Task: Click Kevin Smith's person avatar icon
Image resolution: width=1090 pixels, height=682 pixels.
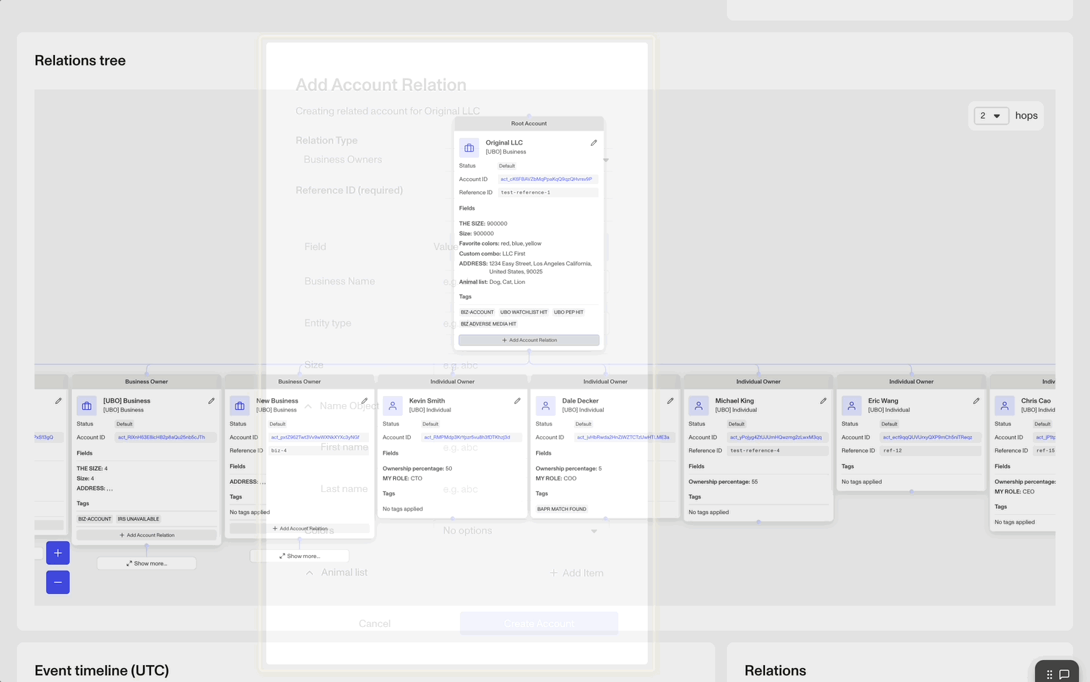Action: (392, 406)
